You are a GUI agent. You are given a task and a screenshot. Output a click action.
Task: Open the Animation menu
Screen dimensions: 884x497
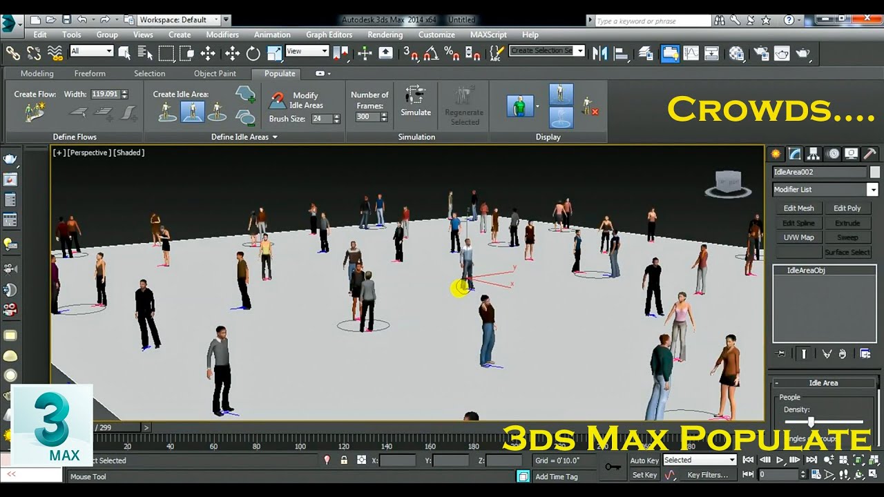272,35
